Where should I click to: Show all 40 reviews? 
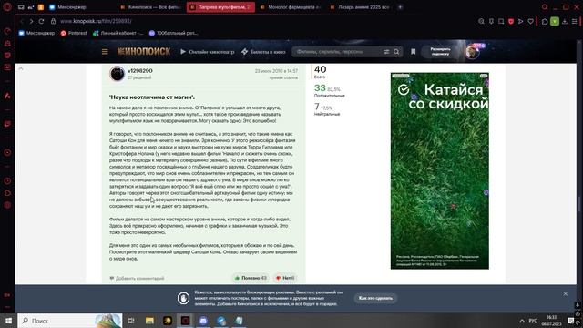click(320, 72)
